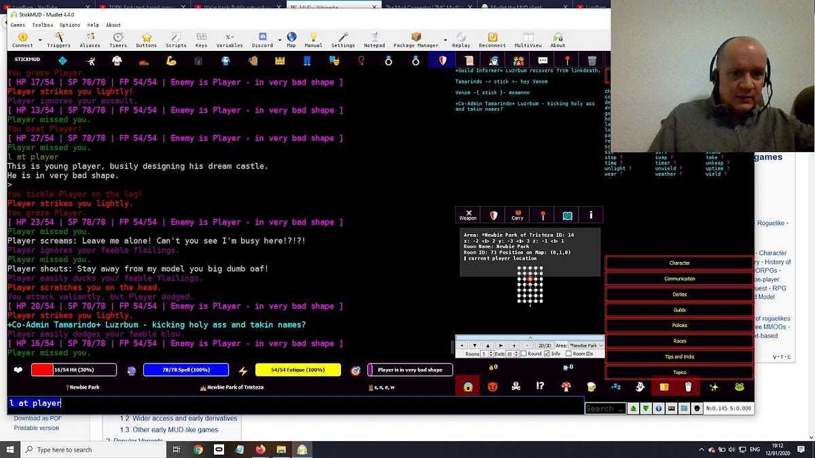Open Mudlet Settings
Image resolution: width=815 pixels, height=458 pixels.
click(x=342, y=40)
